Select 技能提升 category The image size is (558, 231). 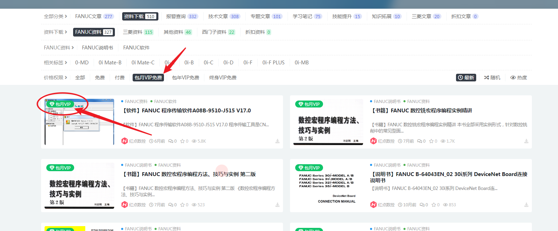coord(347,16)
